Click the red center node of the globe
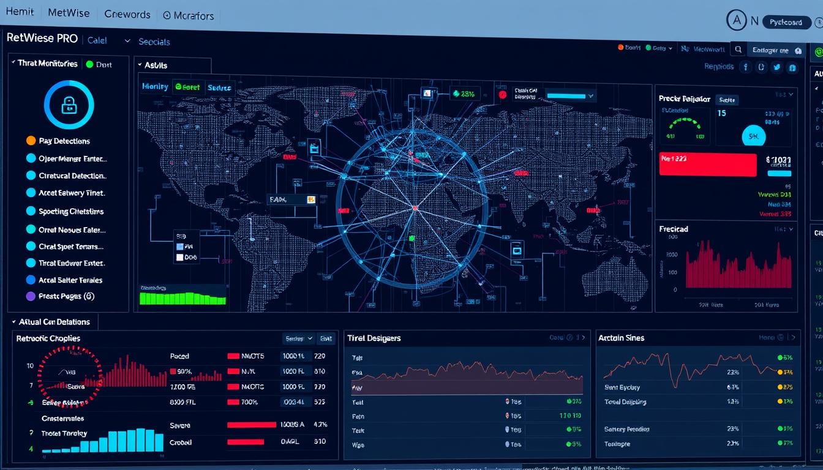 point(415,208)
